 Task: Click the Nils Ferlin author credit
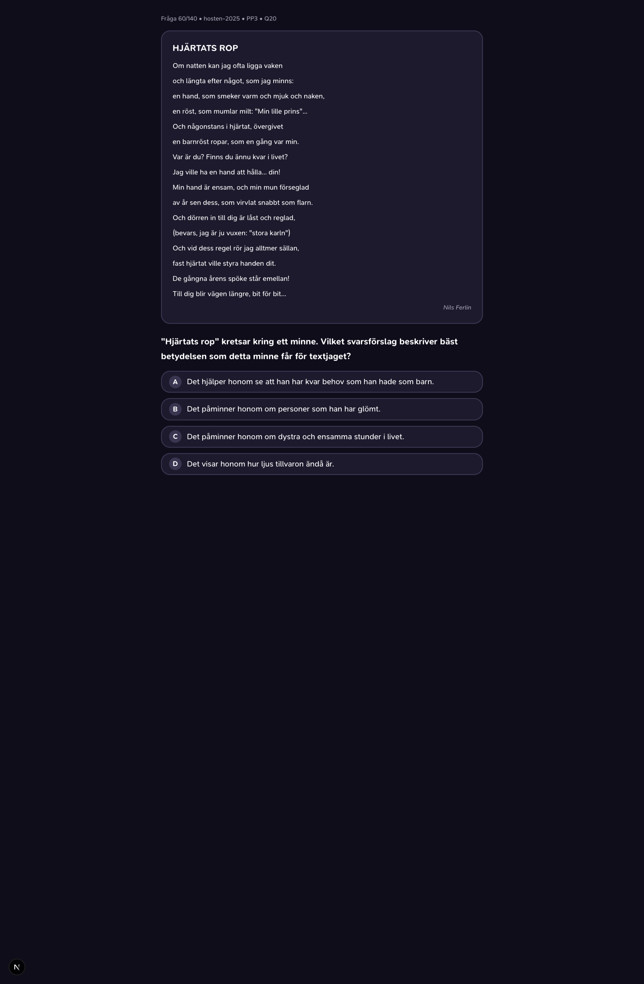pos(457,307)
